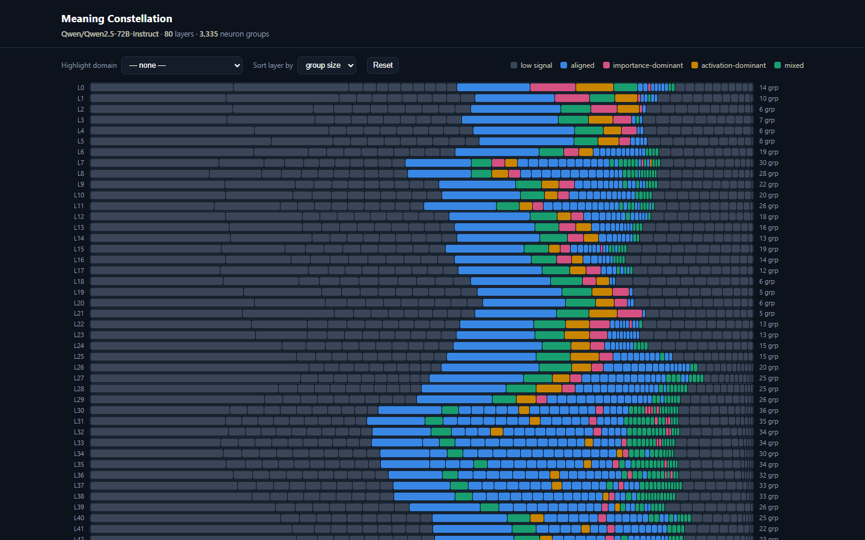Click the Reset button
Screen dimensions: 865x540
(x=383, y=65)
